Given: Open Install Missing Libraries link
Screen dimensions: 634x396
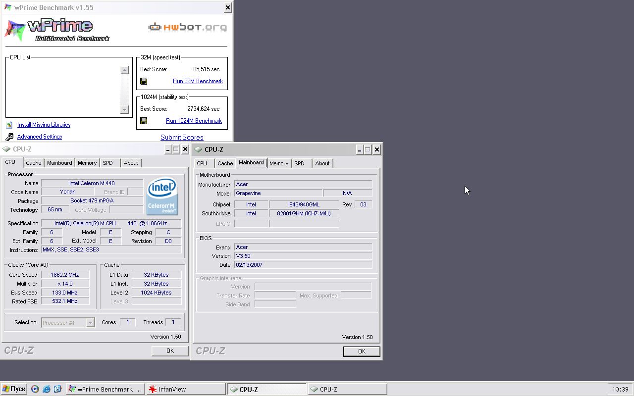Looking at the screenshot, I should pyautogui.click(x=44, y=125).
